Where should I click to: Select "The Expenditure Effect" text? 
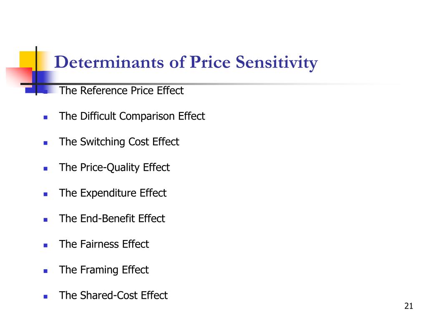pyautogui.click(x=113, y=193)
